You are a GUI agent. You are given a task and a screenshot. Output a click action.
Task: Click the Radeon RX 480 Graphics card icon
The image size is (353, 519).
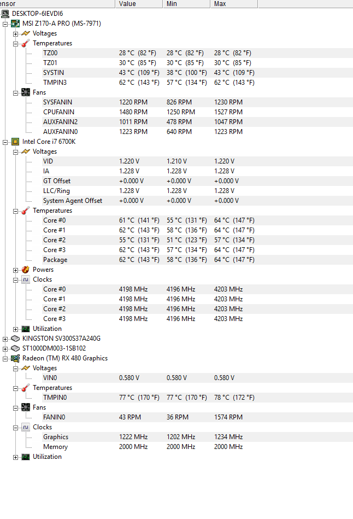pos(15,358)
